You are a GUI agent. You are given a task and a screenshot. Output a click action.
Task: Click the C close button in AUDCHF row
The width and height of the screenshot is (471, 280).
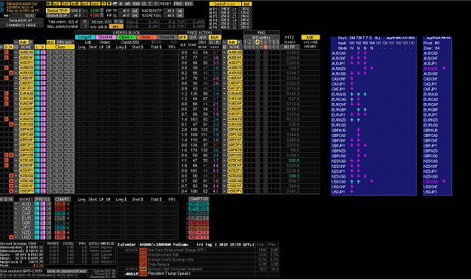tap(49, 57)
